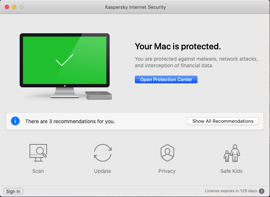Click the blue info recommendation icon

15,121
